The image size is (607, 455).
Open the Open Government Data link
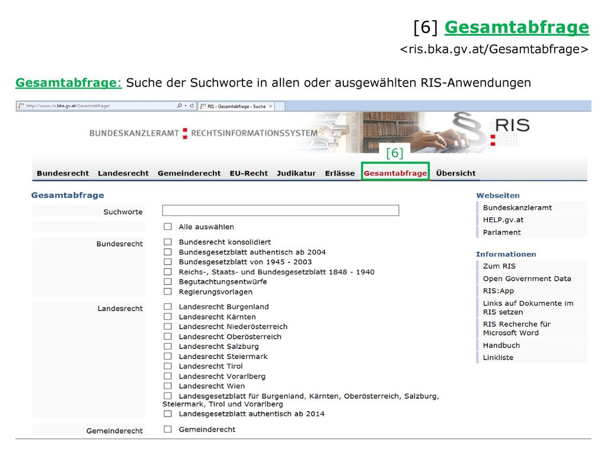pos(527,278)
